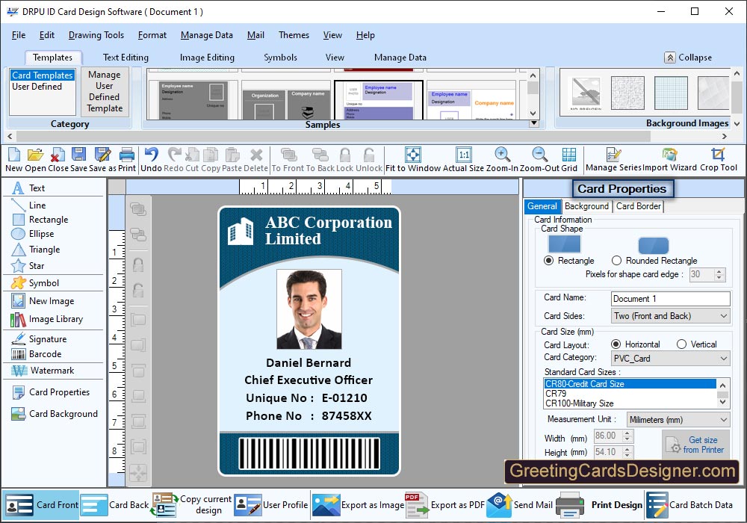
Task: Add a Signature to the card
Action: point(39,339)
